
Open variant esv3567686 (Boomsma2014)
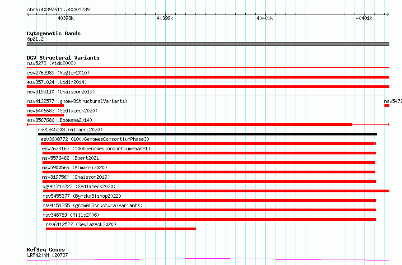(60, 120)
